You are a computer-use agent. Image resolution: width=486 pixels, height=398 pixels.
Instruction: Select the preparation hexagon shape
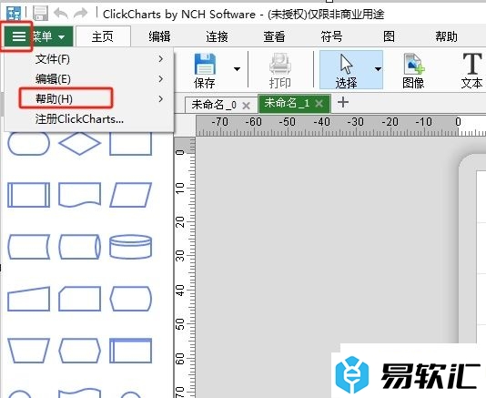(x=80, y=351)
